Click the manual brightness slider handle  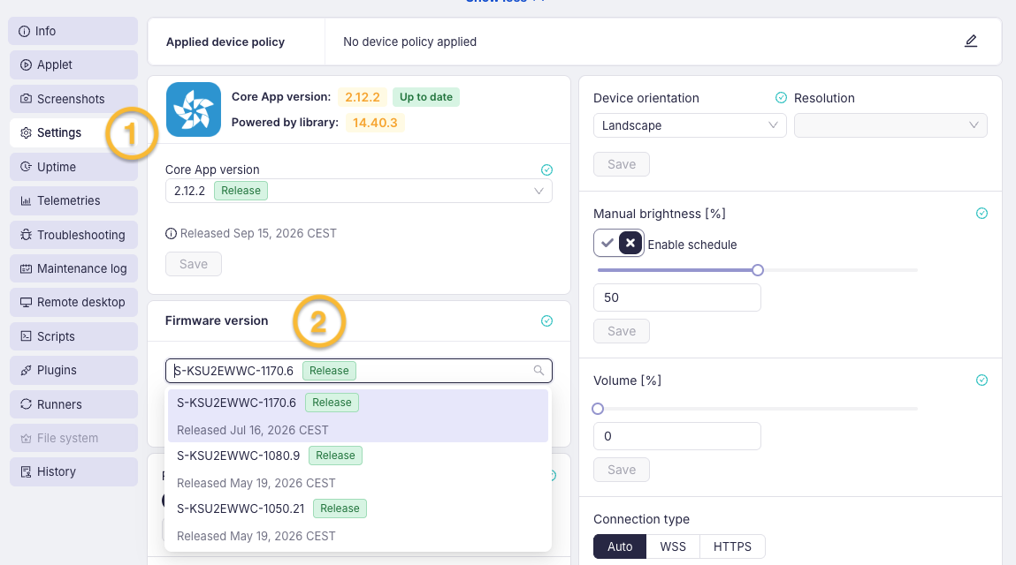click(x=758, y=270)
